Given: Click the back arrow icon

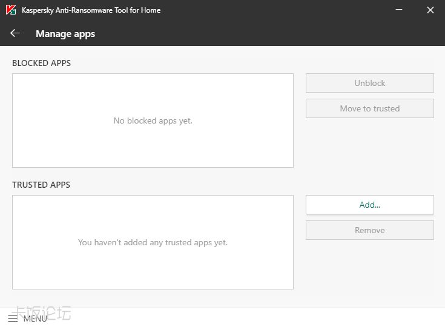Looking at the screenshot, I should point(15,33).
